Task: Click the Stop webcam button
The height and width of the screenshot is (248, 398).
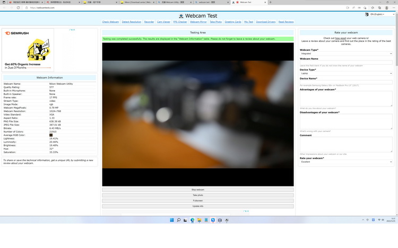Action: pyautogui.click(x=198, y=190)
